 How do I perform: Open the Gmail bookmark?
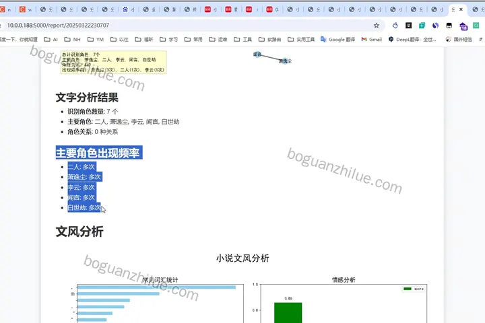click(x=372, y=39)
